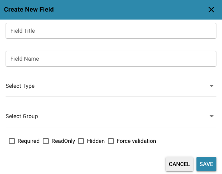Tick the Required checkbox box
This screenshot has height=174, width=222.
(12, 141)
